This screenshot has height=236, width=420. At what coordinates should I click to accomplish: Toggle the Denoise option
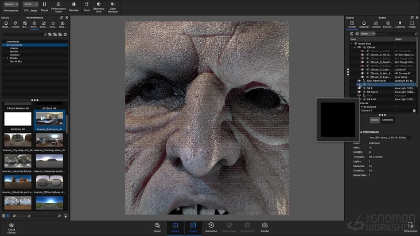click(73, 6)
